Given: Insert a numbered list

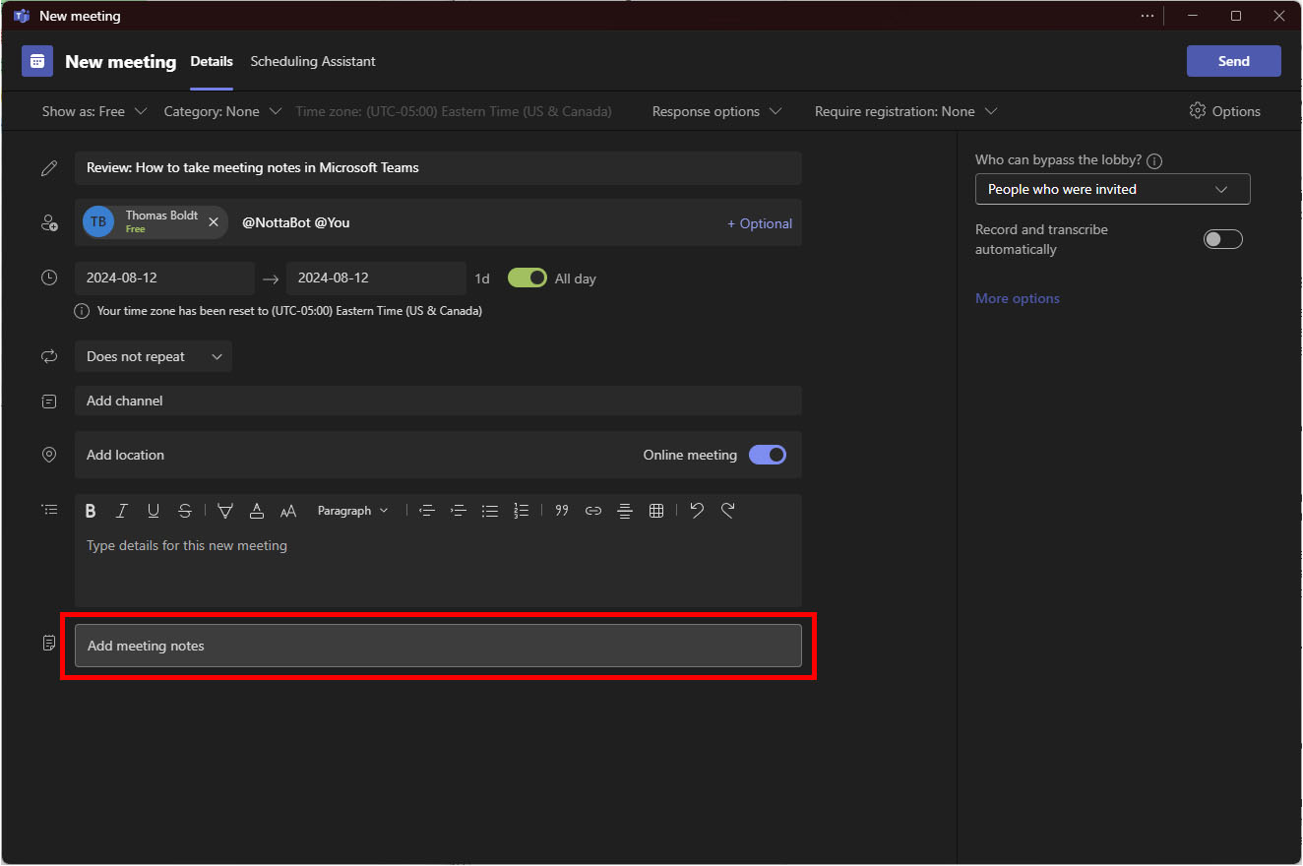Looking at the screenshot, I should [522, 511].
